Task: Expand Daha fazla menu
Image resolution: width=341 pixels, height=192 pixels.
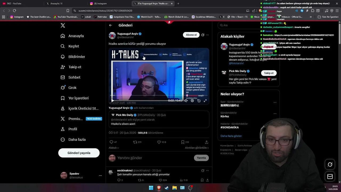Action: click(73, 139)
